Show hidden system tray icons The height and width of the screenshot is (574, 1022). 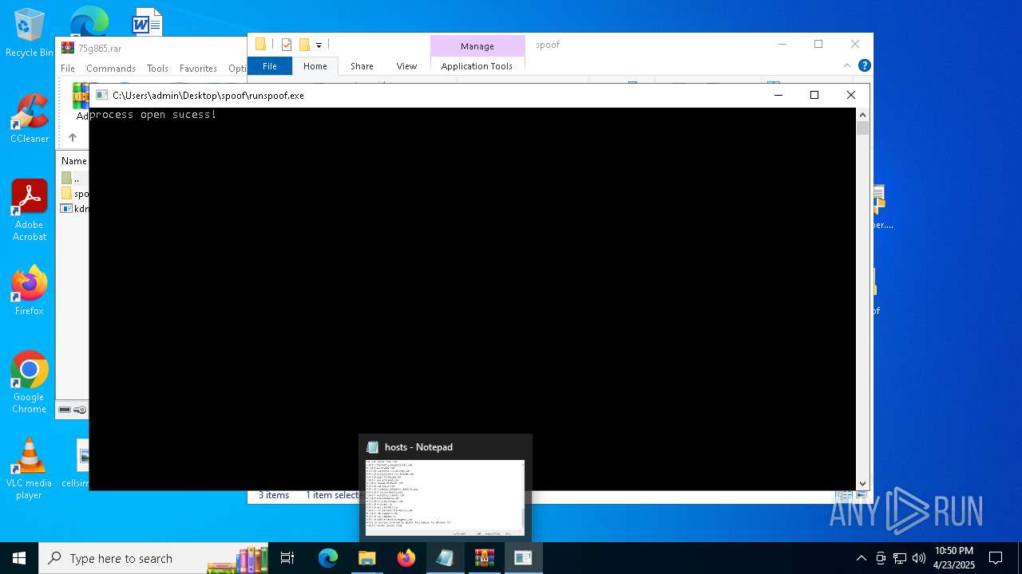click(x=861, y=558)
